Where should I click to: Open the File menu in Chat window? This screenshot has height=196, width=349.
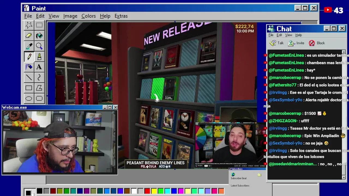[271, 35]
